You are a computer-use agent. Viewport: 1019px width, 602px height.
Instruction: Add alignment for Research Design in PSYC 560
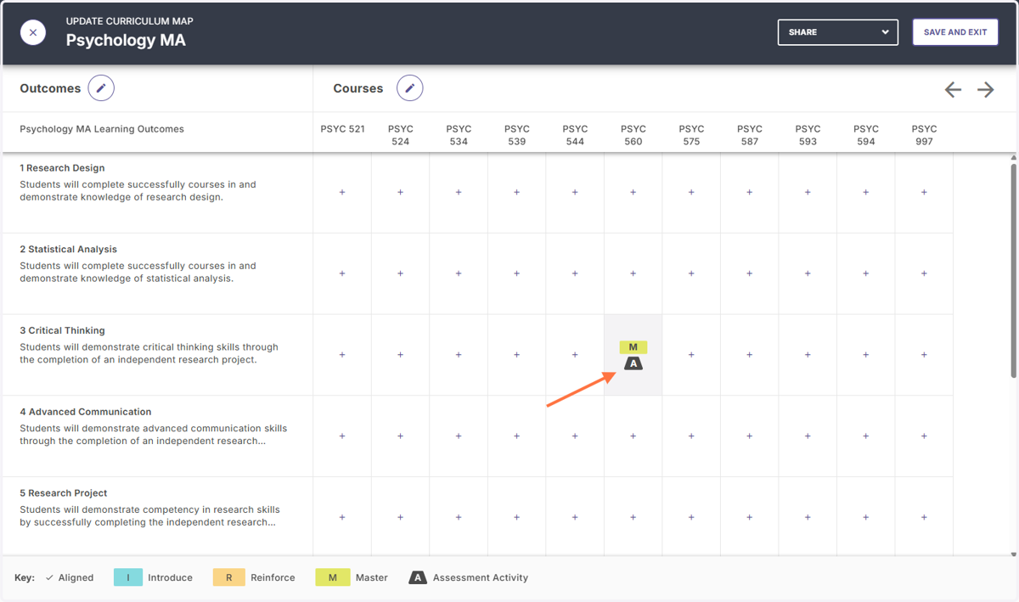coord(633,192)
